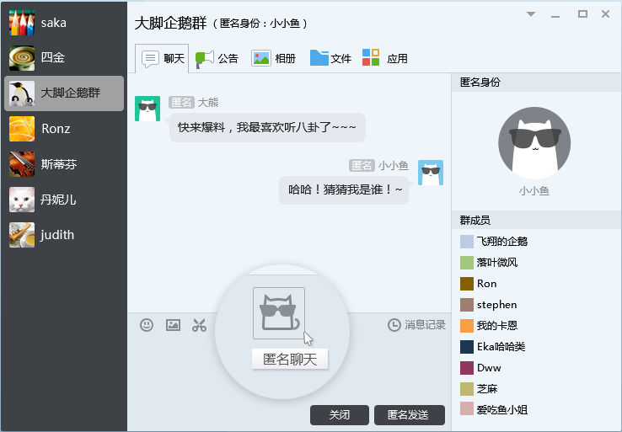
Task: Open the judith conversation
Action: [x=64, y=235]
